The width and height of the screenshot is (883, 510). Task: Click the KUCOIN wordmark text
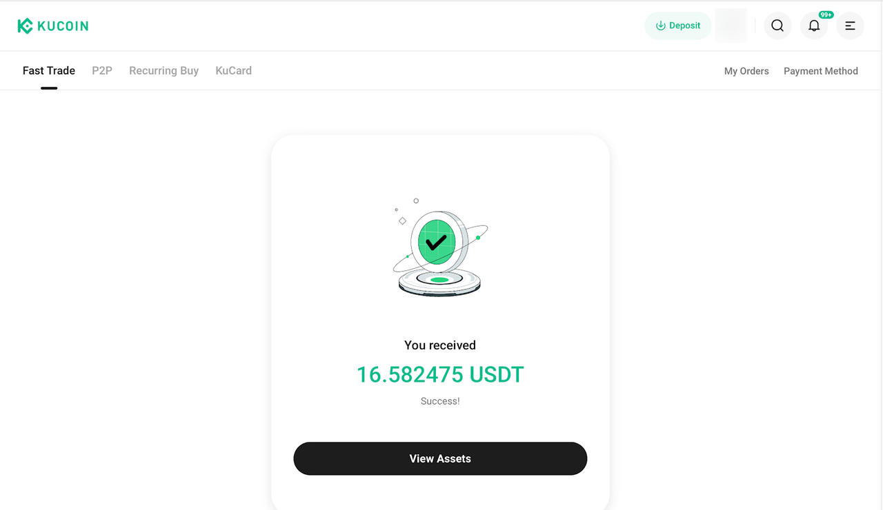63,26
